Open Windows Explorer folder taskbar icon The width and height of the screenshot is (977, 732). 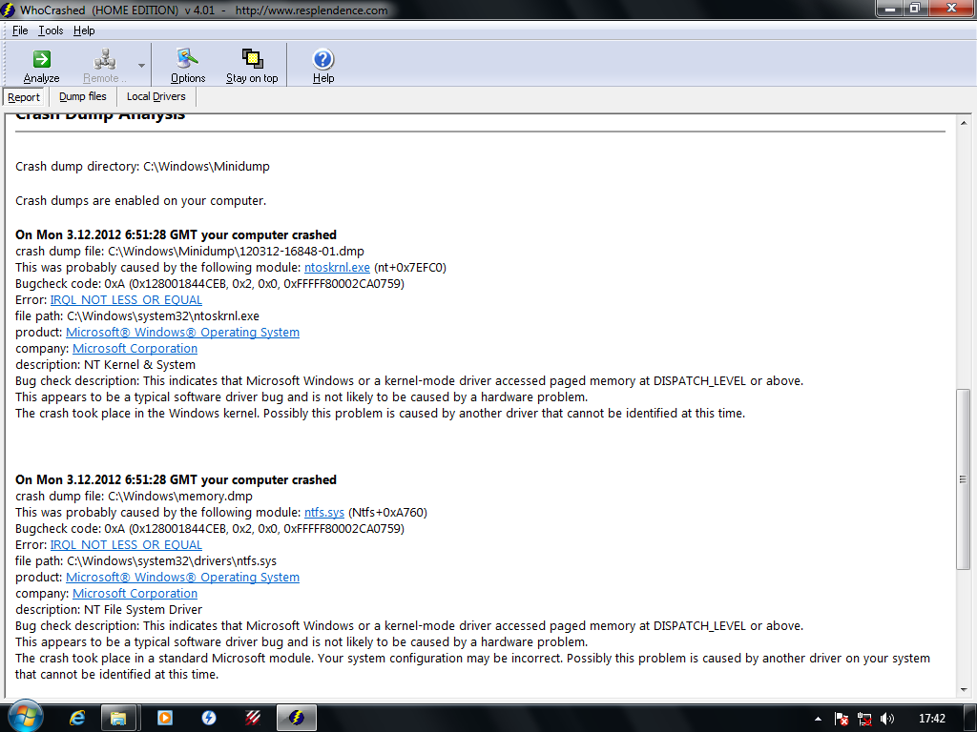click(118, 718)
